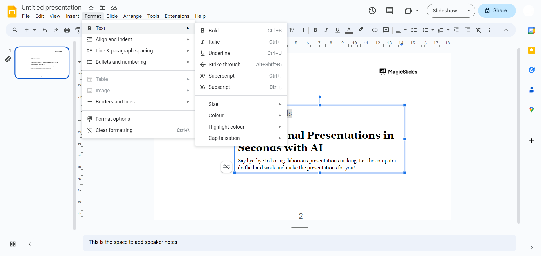
Task: Open Google Tasks side panel
Action: (531, 70)
